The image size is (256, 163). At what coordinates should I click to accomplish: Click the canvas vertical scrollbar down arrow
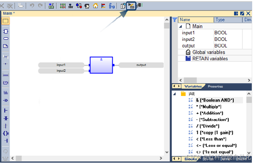pyautogui.click(x=167, y=152)
